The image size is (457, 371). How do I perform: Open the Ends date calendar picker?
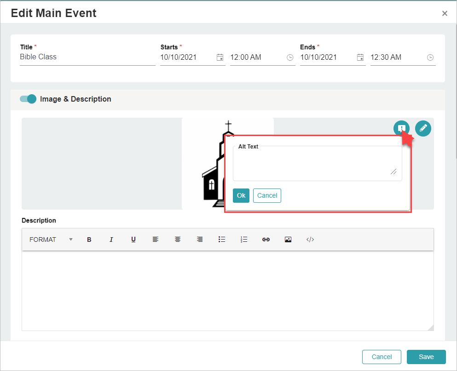[360, 57]
